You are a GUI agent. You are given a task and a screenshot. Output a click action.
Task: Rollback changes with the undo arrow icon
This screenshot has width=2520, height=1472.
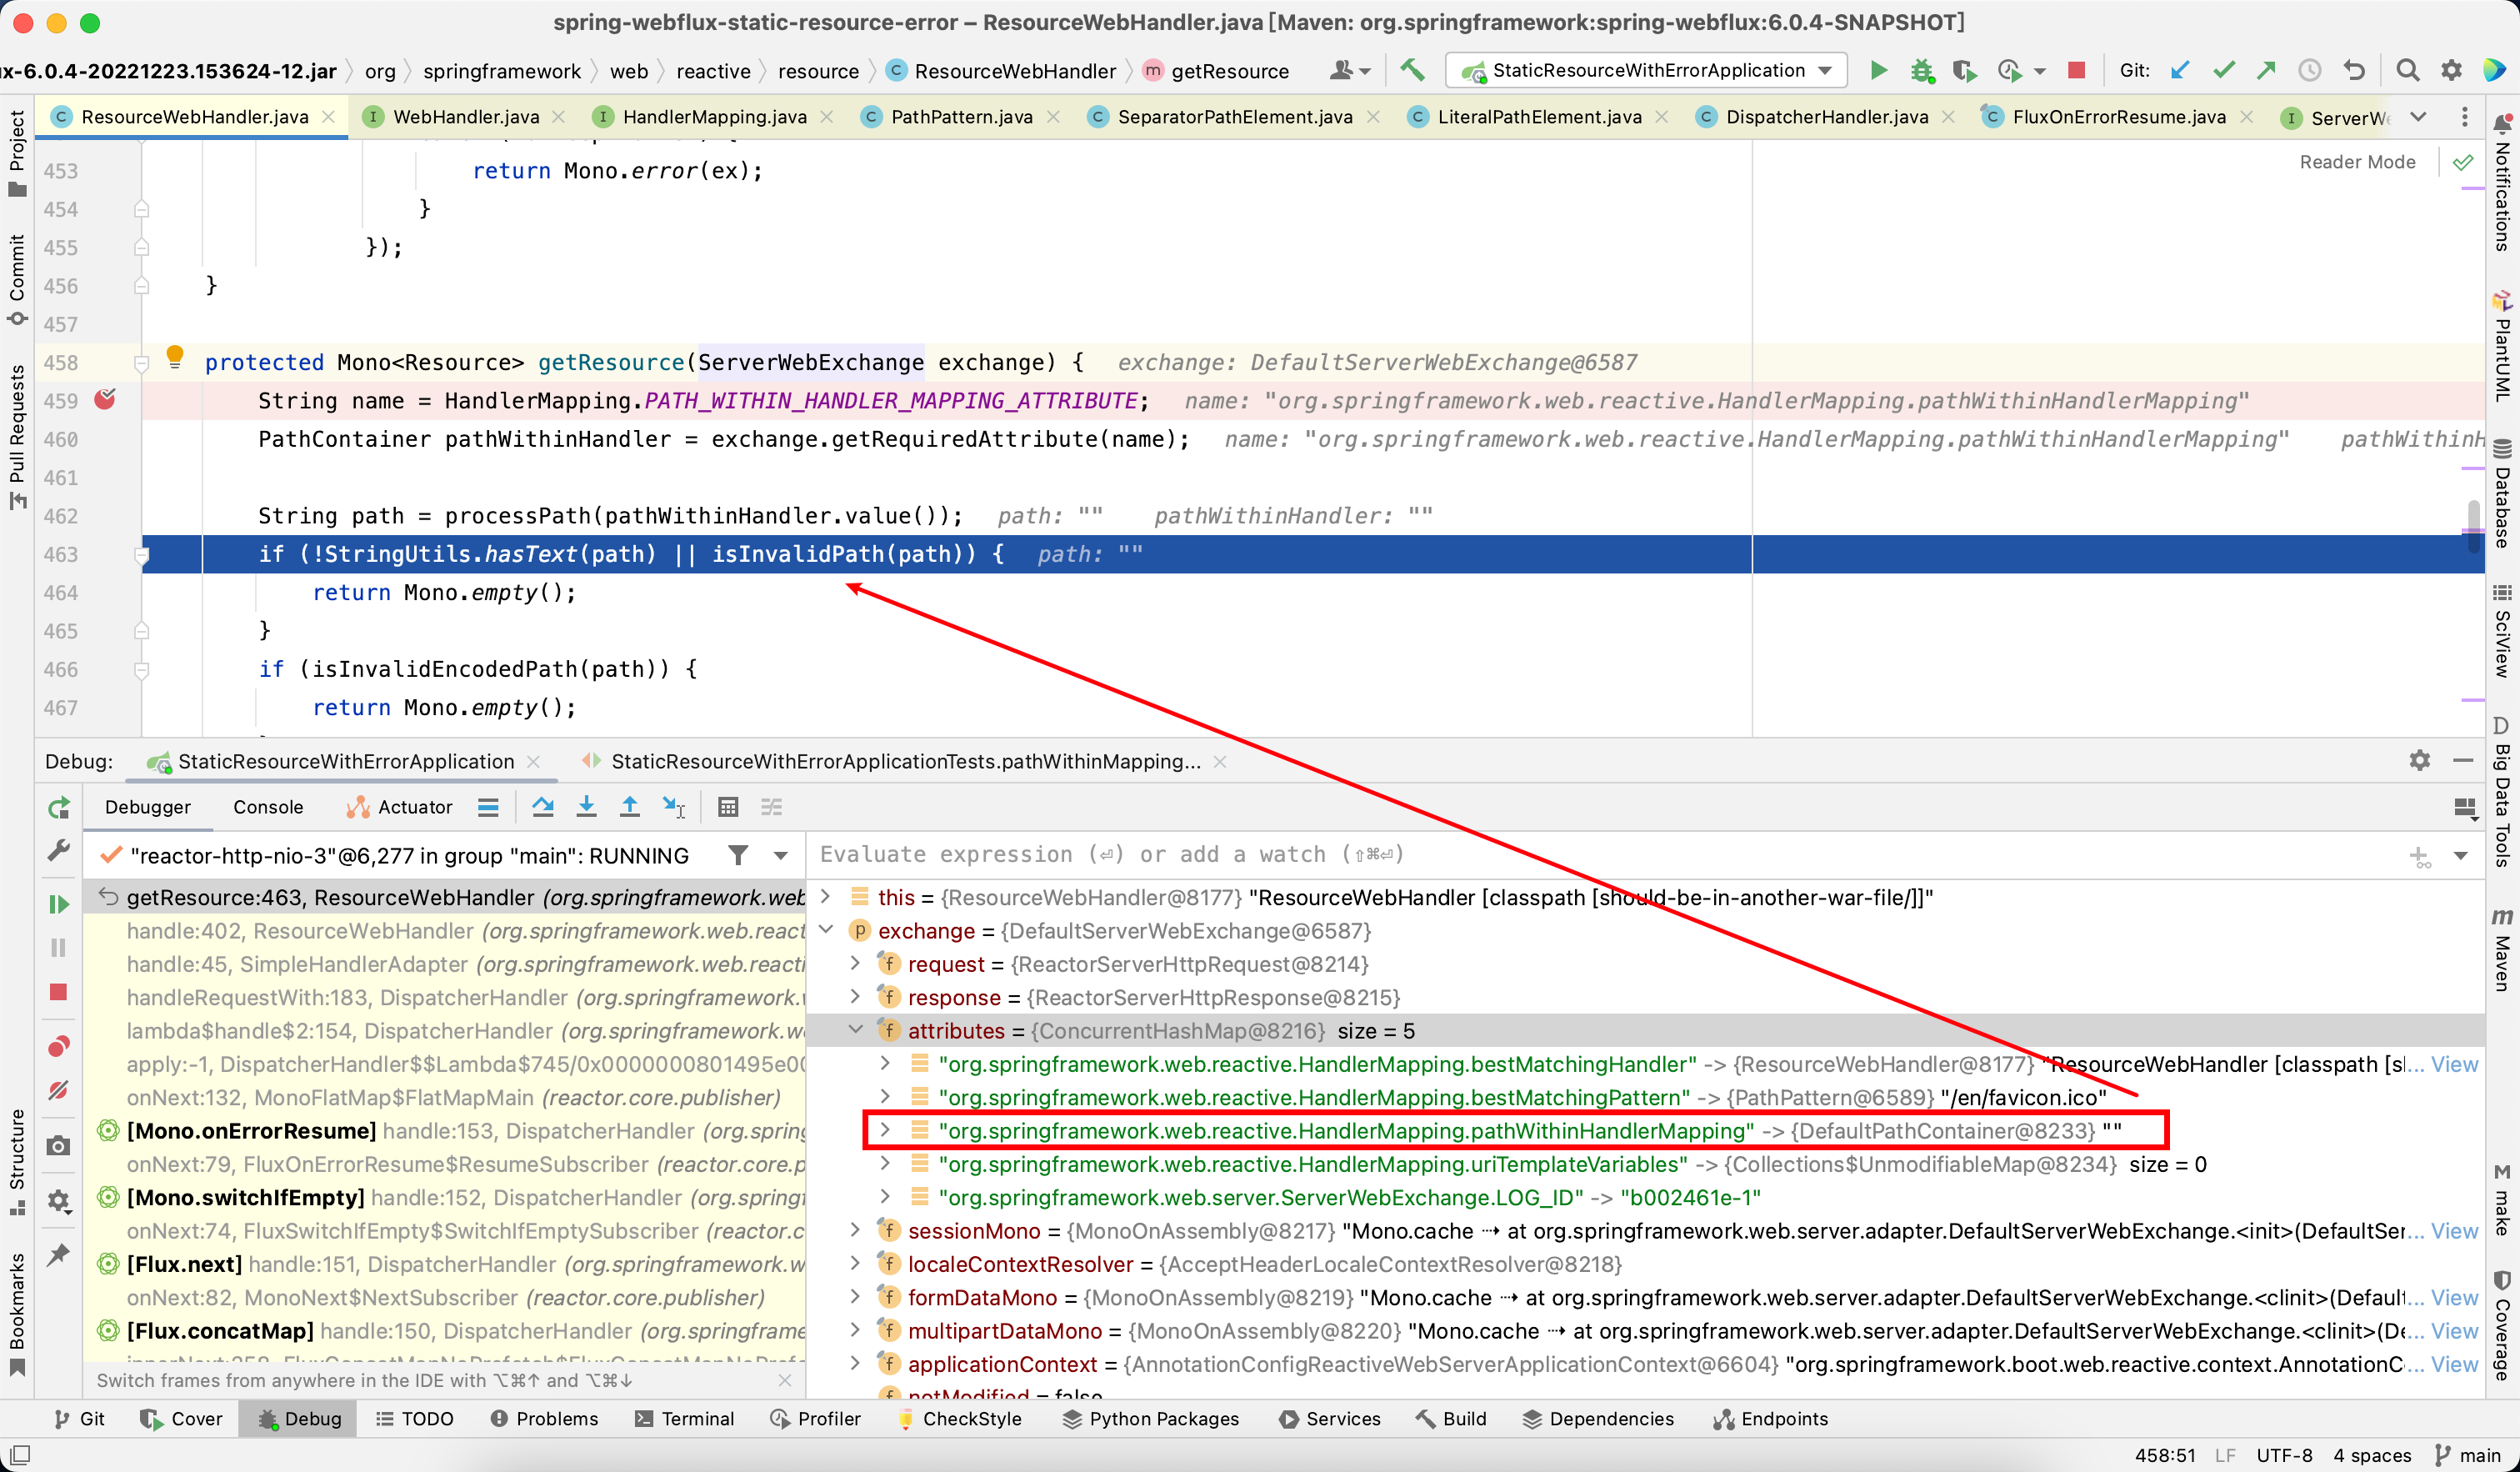point(2354,70)
